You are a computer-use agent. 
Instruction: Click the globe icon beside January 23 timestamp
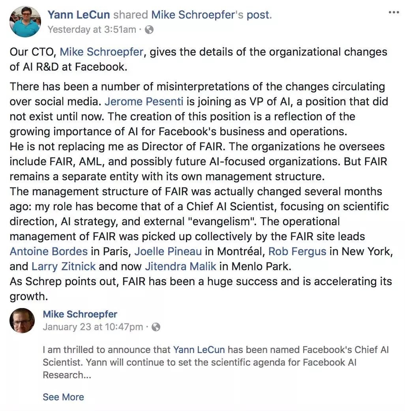click(x=156, y=327)
